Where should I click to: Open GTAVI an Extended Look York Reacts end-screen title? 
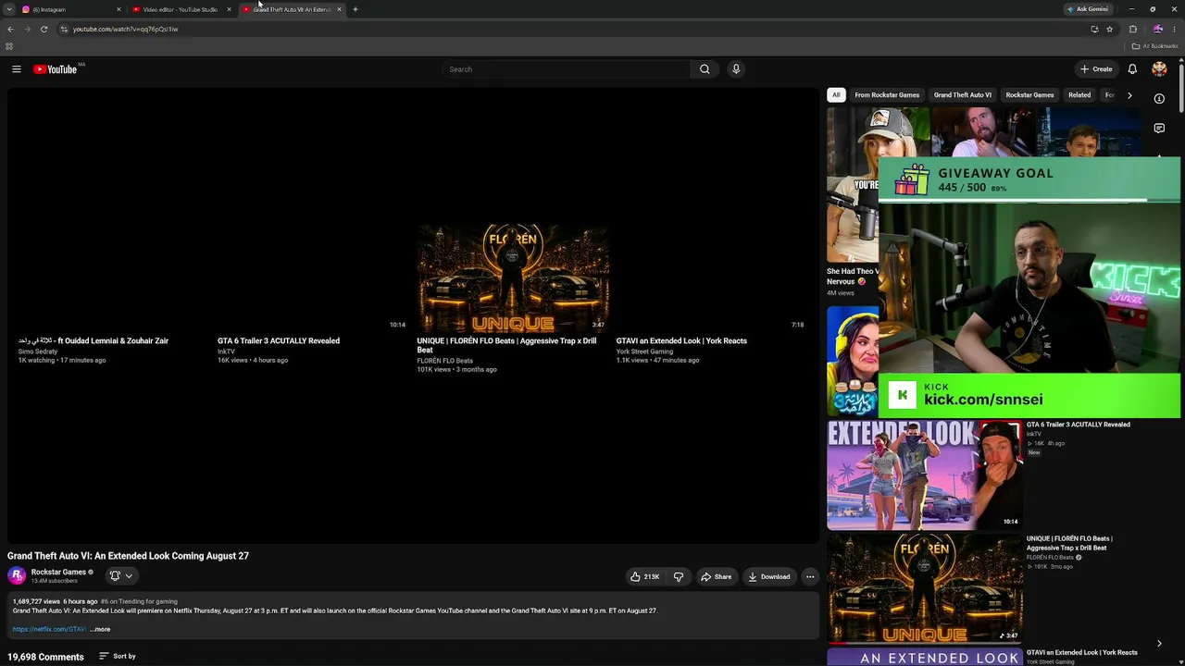pyautogui.click(x=681, y=340)
